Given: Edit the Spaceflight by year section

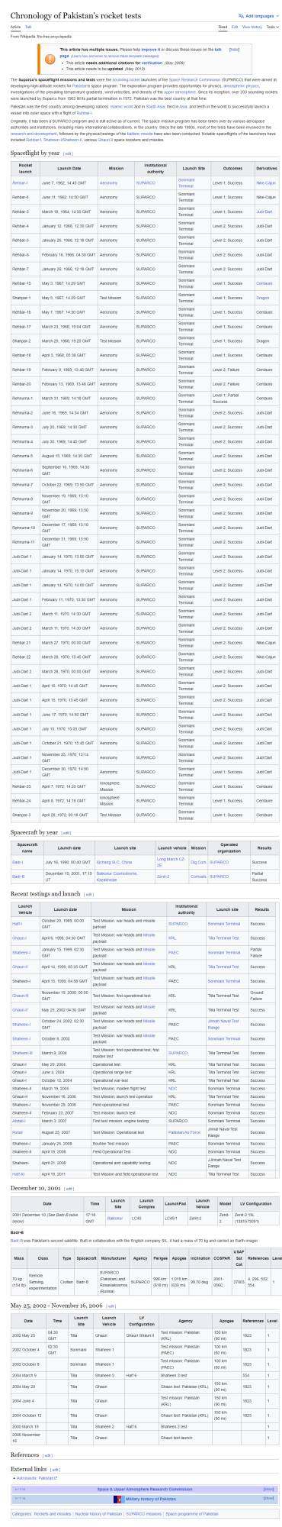Looking at the screenshot, I should tap(68, 153).
